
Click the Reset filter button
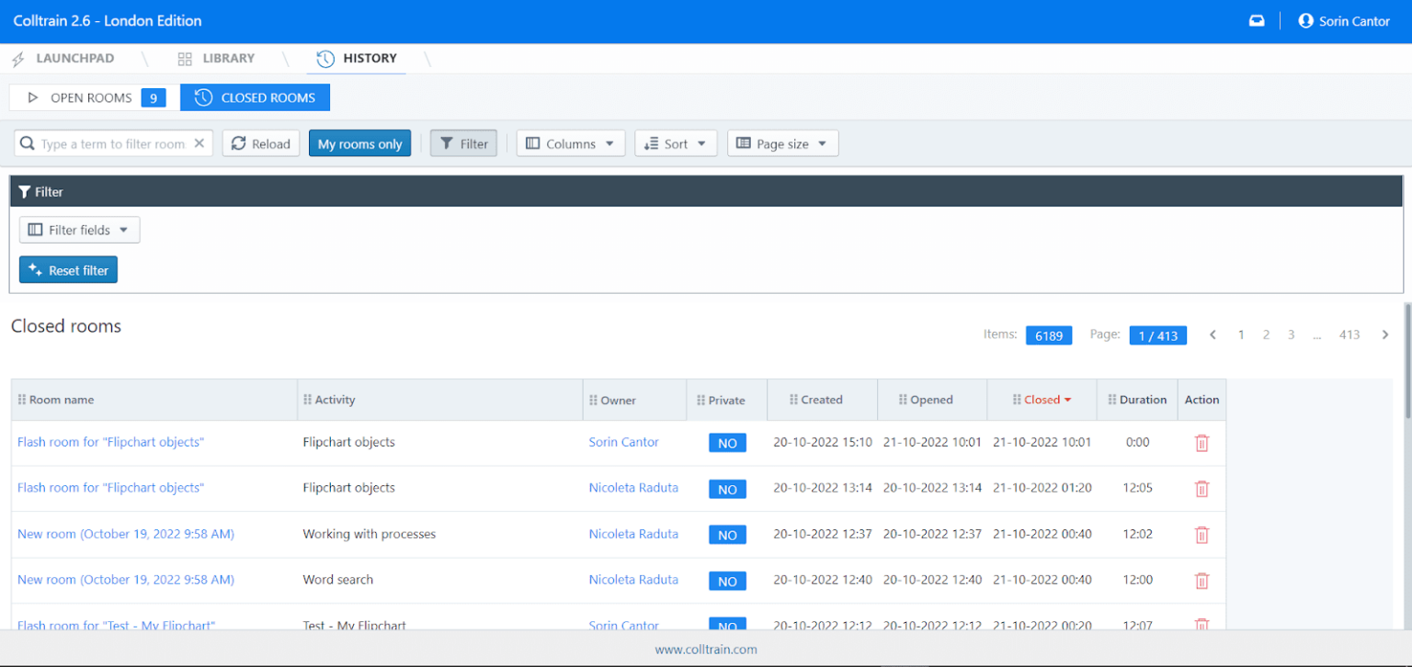[x=68, y=269]
